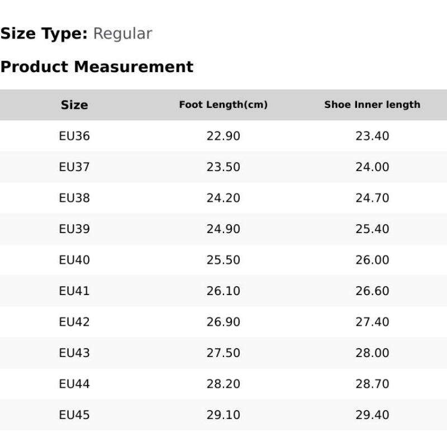Select the 26.00 shoe inner length value

pos(372,260)
